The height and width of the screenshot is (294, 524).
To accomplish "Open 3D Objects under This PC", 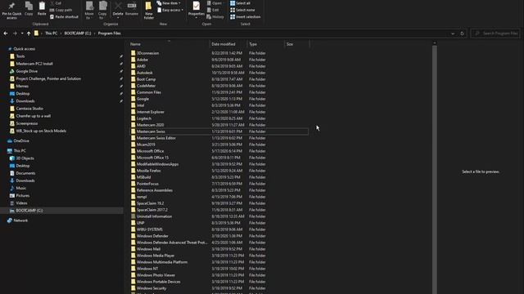I will [25, 158].
